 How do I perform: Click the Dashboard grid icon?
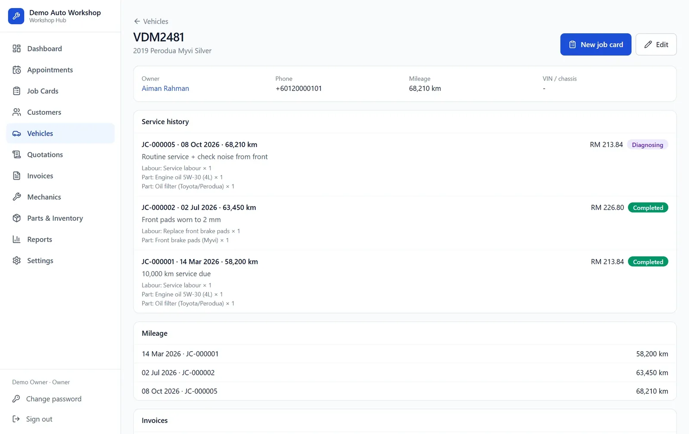coord(16,49)
